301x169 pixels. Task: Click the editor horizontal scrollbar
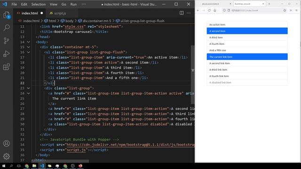coord(60,161)
